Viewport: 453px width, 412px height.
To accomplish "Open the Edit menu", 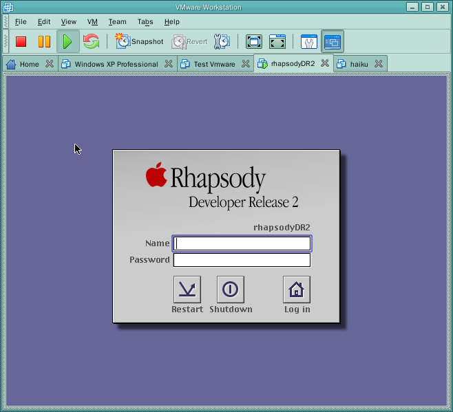I will [x=44, y=21].
